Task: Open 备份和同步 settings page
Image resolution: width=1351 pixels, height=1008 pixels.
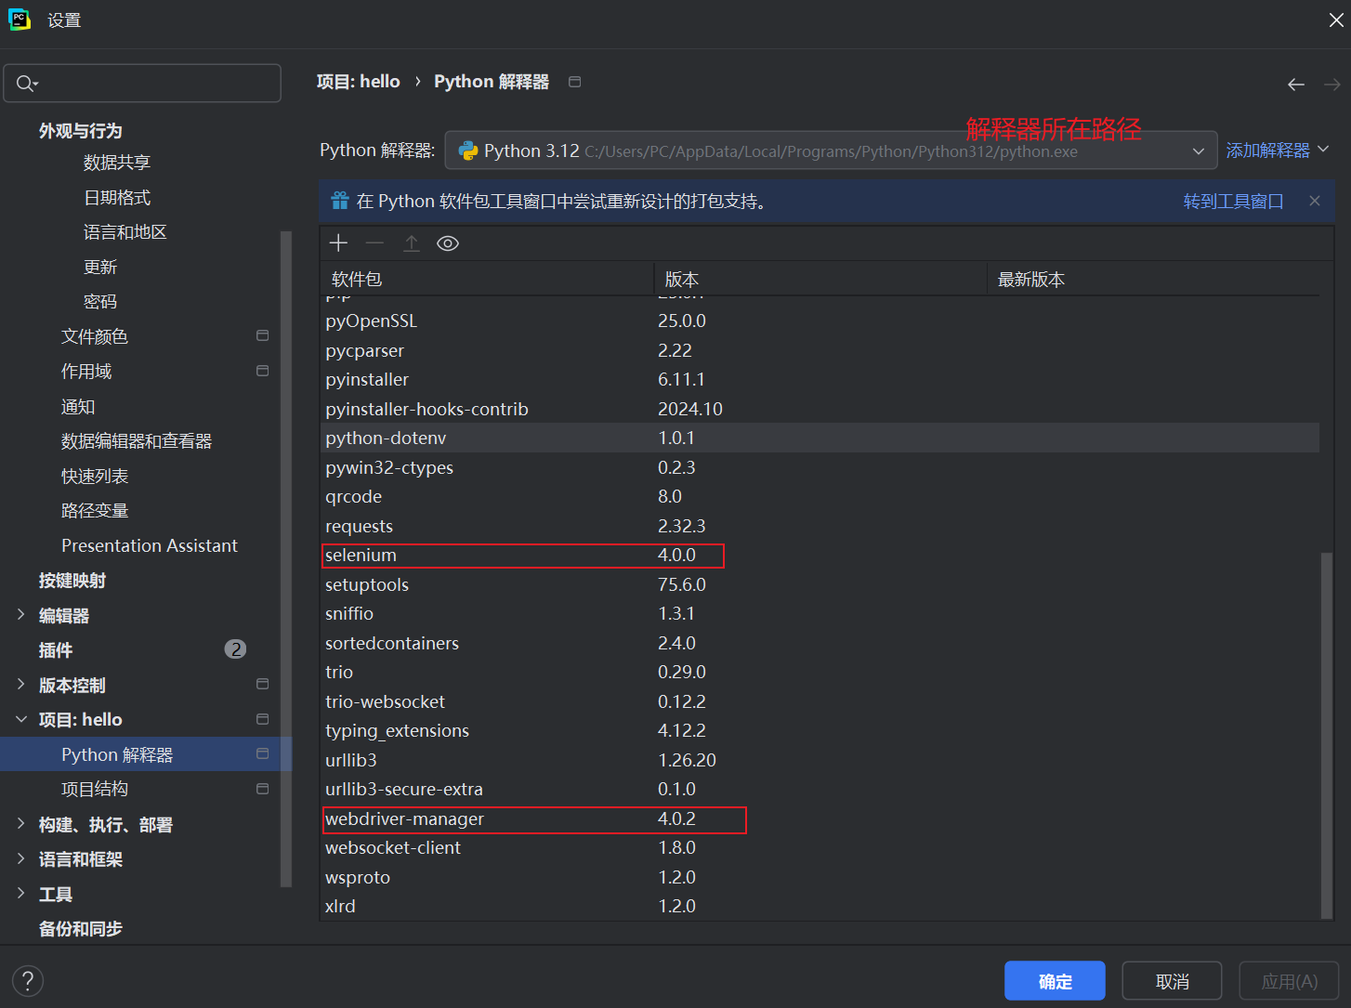Action: click(81, 929)
